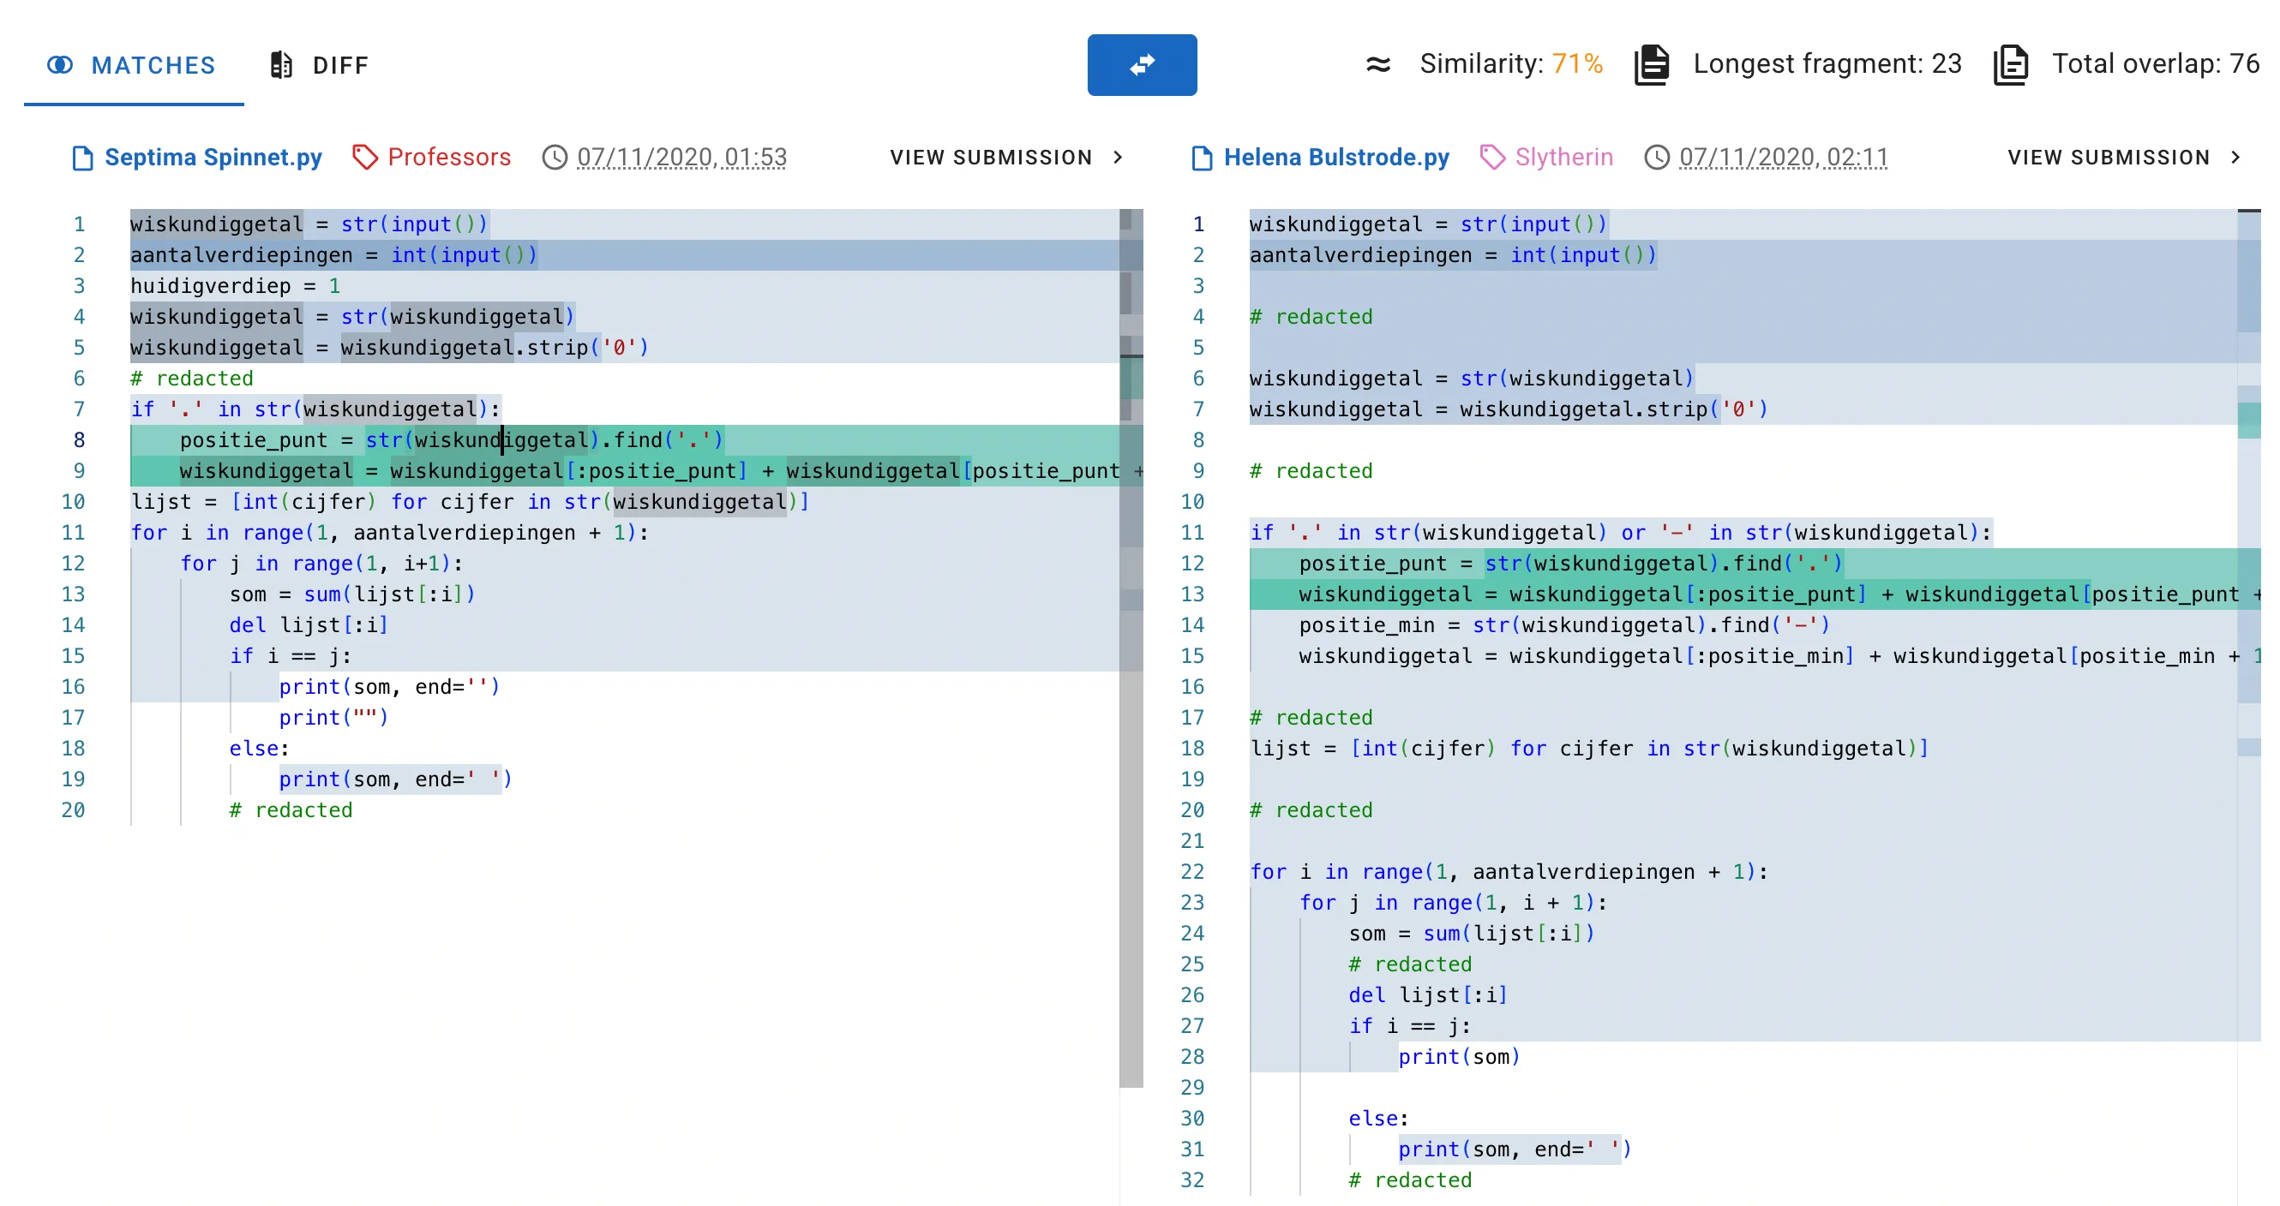Viewport: 2280px width, 1206px height.
Task: Click left pane 'huidigverdiep = 1' line
Action: click(235, 285)
